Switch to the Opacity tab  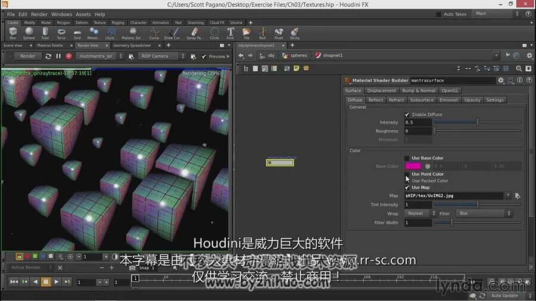[472, 100]
